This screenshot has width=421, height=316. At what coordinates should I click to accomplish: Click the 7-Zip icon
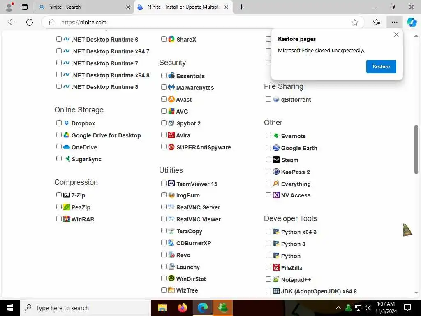pyautogui.click(x=67, y=195)
